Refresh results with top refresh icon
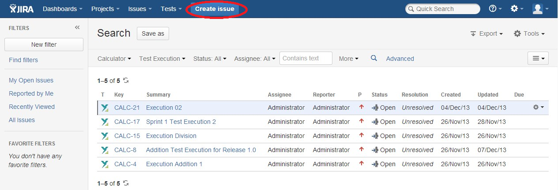The width and height of the screenshot is (558, 190). click(x=126, y=81)
